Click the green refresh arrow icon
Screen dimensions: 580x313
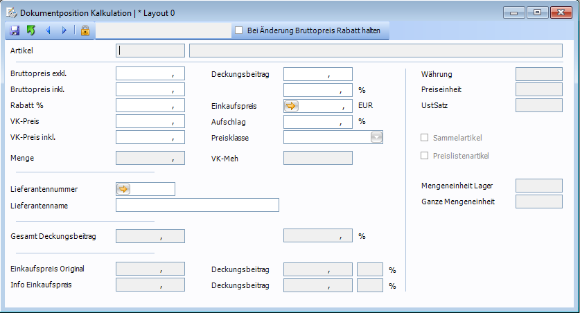30,30
